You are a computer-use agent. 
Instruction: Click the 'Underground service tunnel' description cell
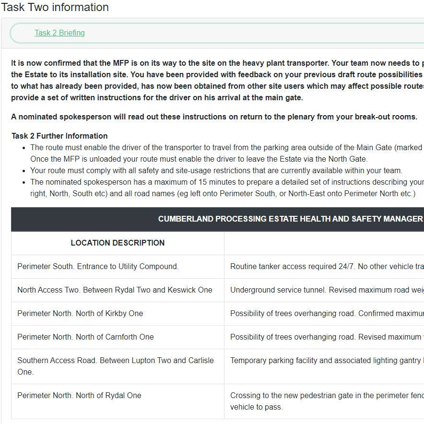tap(324, 290)
